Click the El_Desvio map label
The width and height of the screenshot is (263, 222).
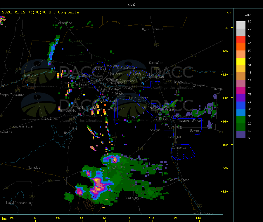point(68,111)
